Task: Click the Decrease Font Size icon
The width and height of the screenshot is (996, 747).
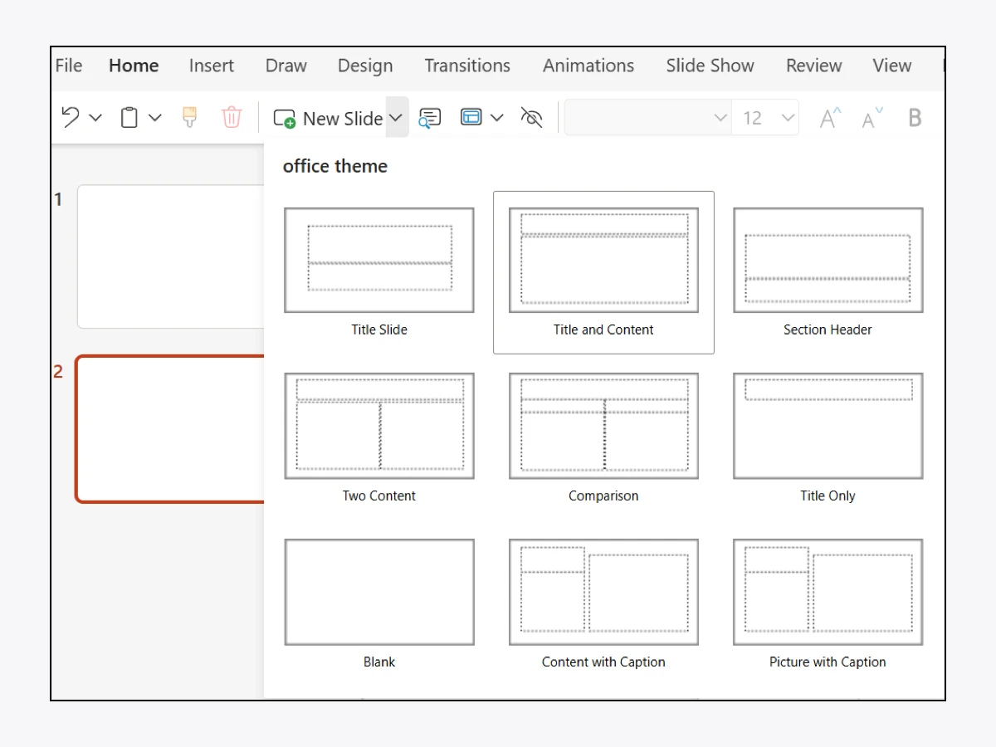Action: 872,118
